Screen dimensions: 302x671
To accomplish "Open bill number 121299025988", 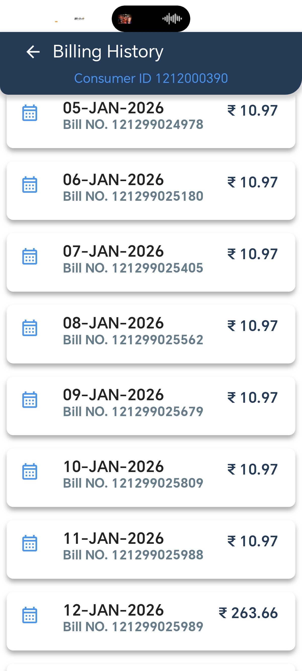I will (133, 555).
